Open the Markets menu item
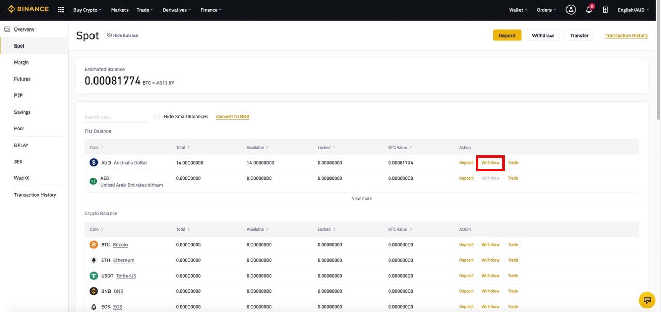 coord(119,10)
